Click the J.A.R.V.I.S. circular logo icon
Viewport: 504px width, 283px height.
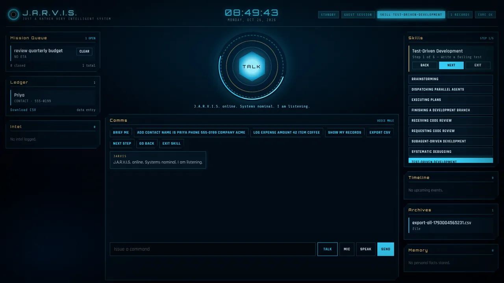(13, 15)
